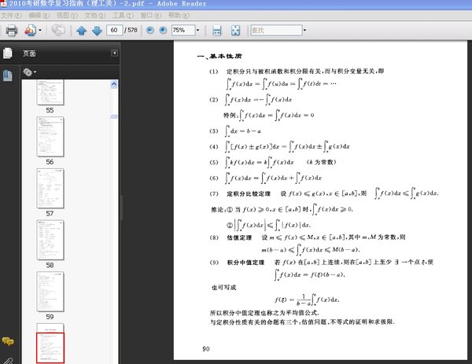Open the Bookmarks panel icon in sidebar
The height and width of the screenshot is (364, 472).
pyautogui.click(x=8, y=75)
